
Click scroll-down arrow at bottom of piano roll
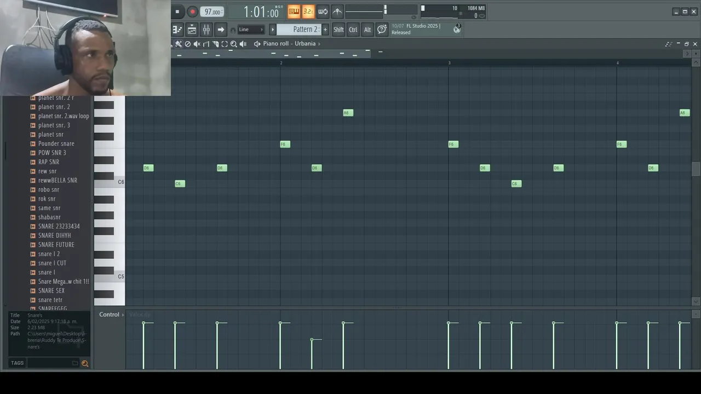point(696,301)
